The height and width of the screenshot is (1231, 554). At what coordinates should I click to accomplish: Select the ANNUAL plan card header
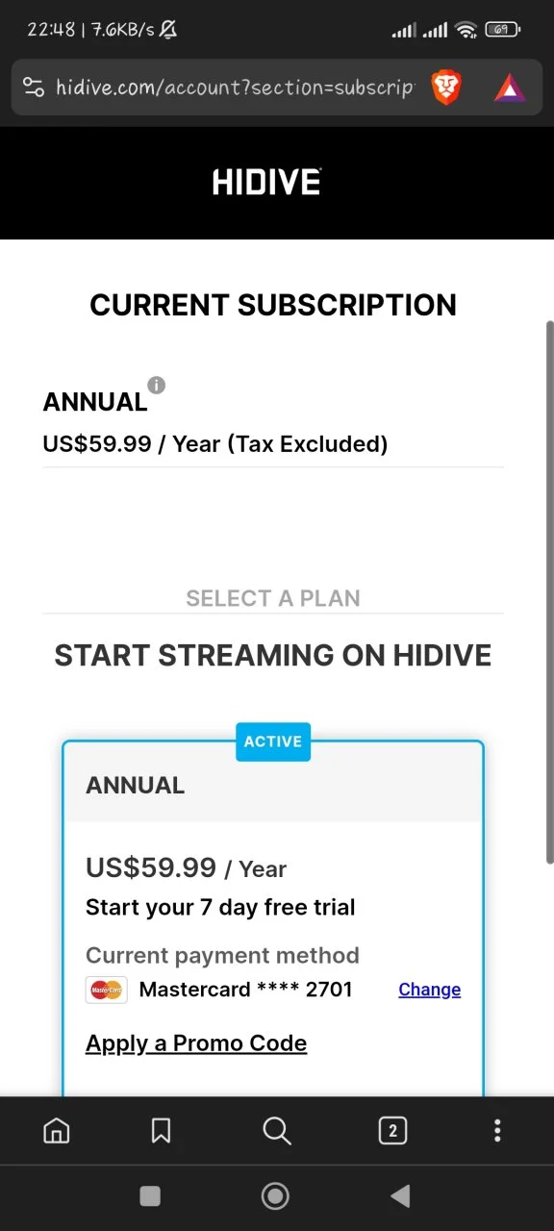273,785
